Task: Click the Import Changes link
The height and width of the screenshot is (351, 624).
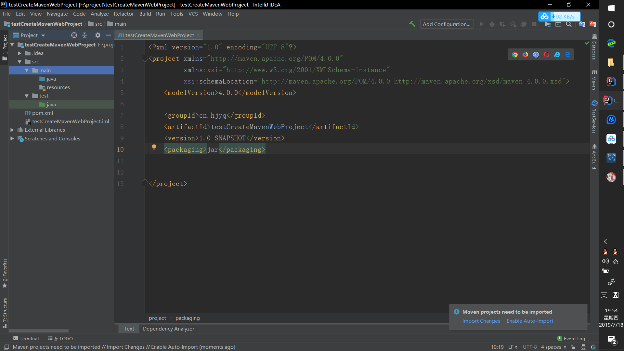Action: (x=481, y=321)
